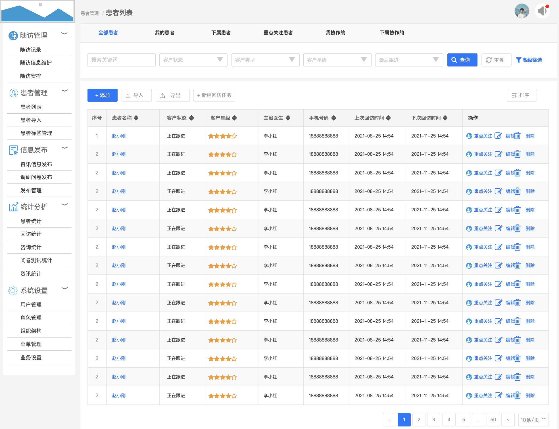Collapse the 系统设置 menu section
Screen dimensions: 559x429
(65, 288)
